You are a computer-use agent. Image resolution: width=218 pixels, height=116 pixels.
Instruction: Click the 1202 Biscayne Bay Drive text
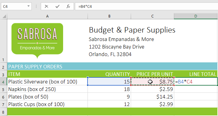coord(117,47)
